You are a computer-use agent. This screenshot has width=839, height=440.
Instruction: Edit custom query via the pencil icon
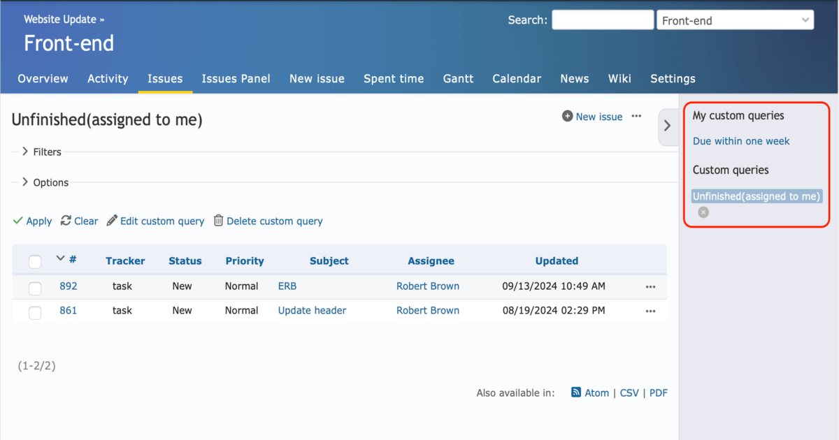pyautogui.click(x=112, y=220)
